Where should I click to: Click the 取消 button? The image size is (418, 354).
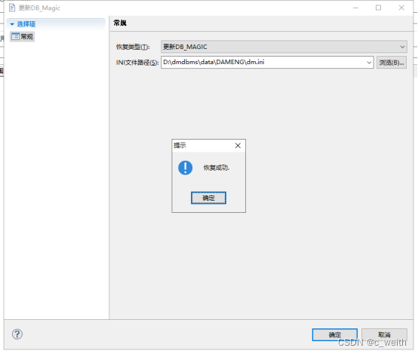coord(384,334)
